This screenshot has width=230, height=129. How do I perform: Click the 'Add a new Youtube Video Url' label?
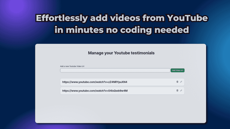click(72, 66)
